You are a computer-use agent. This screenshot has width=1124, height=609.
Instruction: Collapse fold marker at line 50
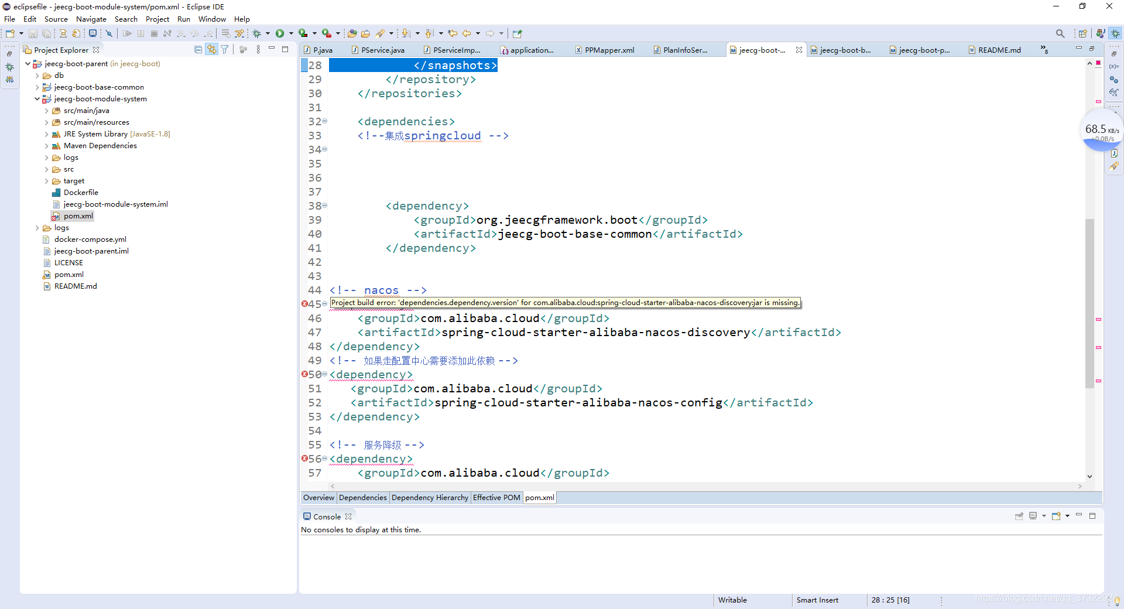coord(325,374)
